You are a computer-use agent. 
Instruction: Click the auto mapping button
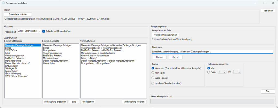click(x=74, y=102)
